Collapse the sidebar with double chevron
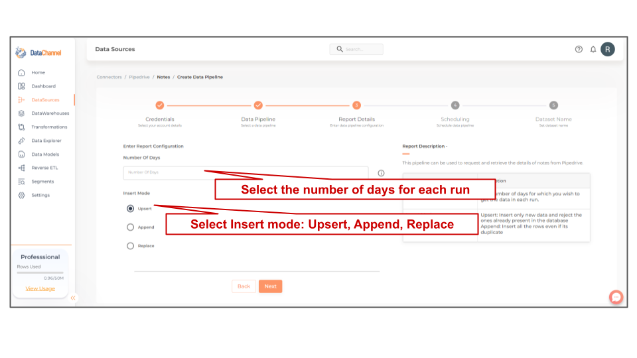Viewport: 637px width, 358px height. 73,298
